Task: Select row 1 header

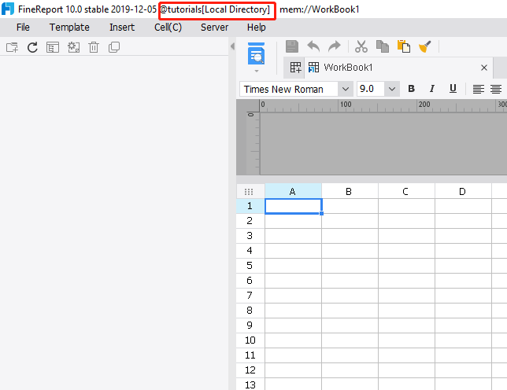Action: coord(250,206)
